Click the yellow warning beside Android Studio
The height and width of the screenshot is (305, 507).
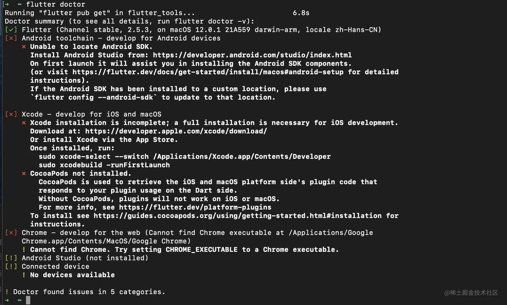11,258
